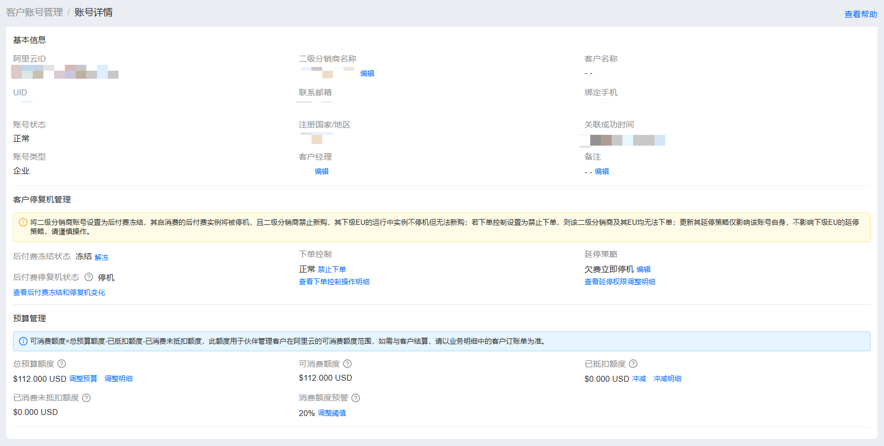Open 查看下单控制操作明细 link

click(334, 282)
